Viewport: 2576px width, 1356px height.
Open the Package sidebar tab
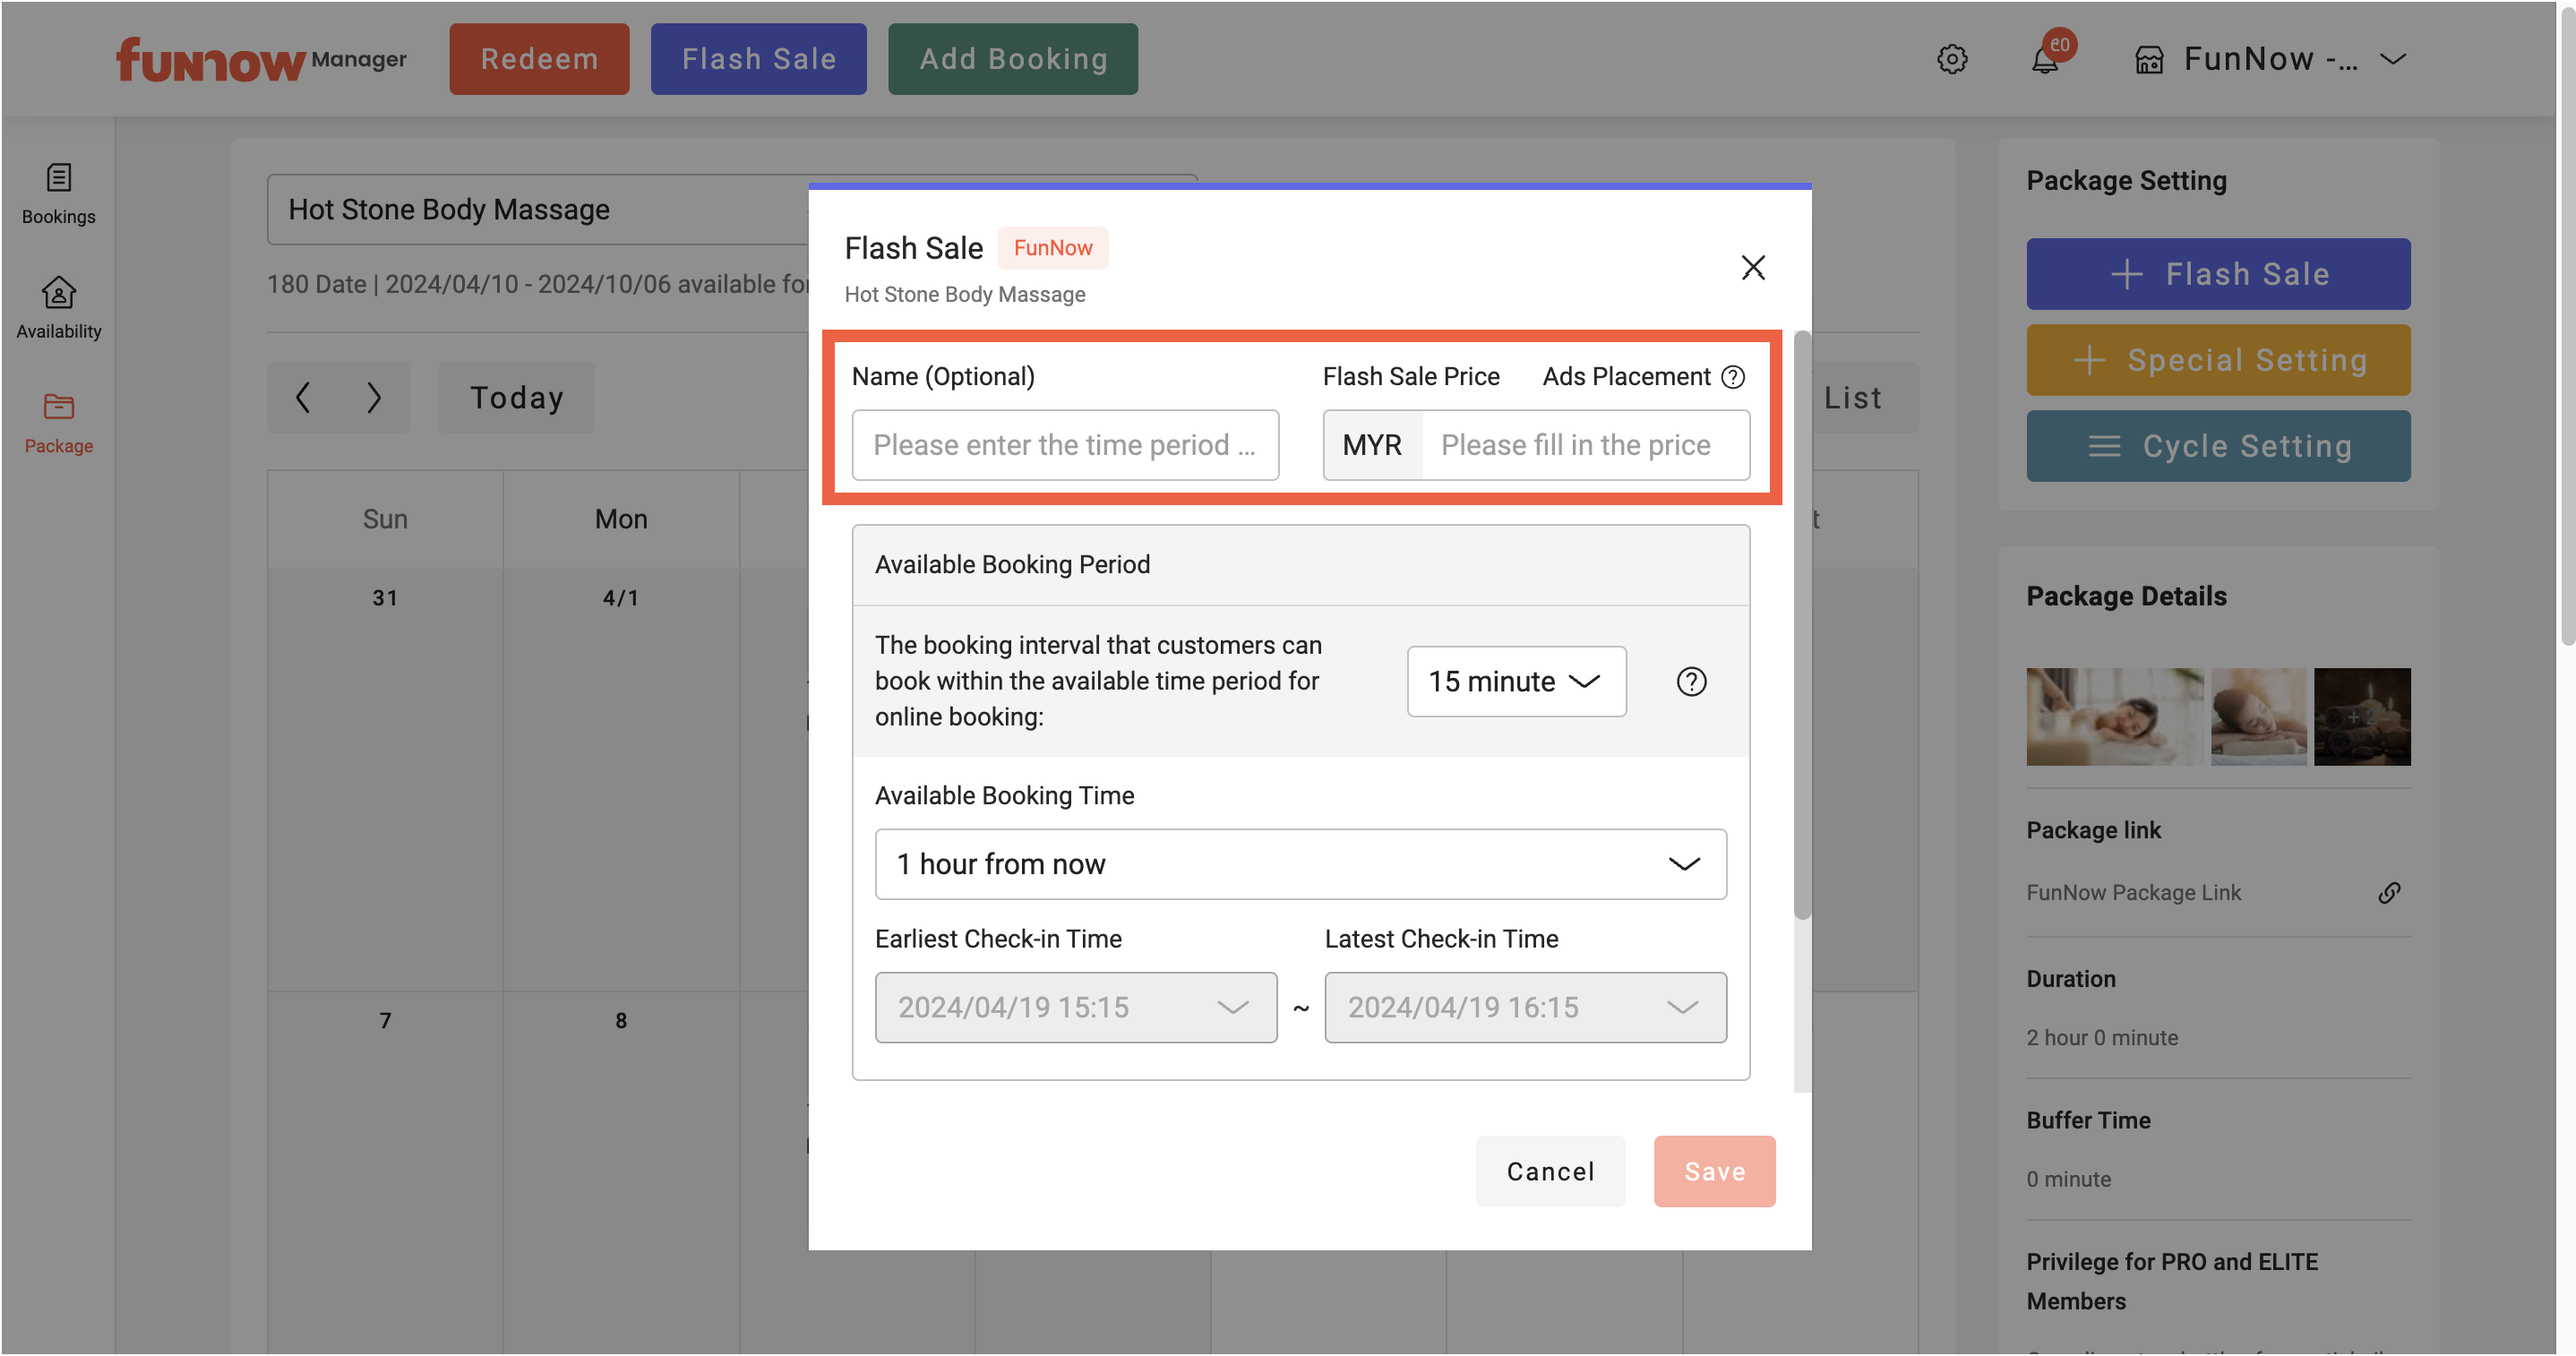[58, 422]
